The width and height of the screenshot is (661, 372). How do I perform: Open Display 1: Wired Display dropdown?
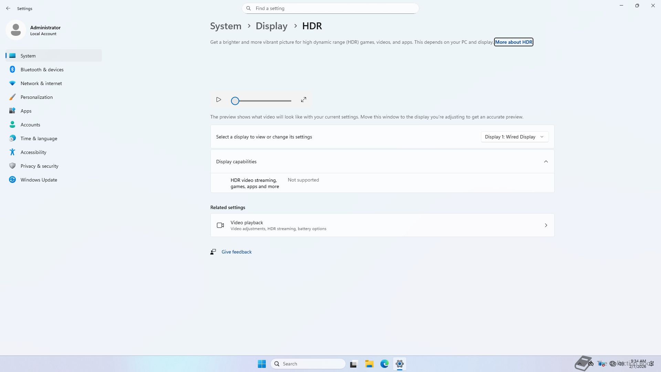[x=514, y=137]
